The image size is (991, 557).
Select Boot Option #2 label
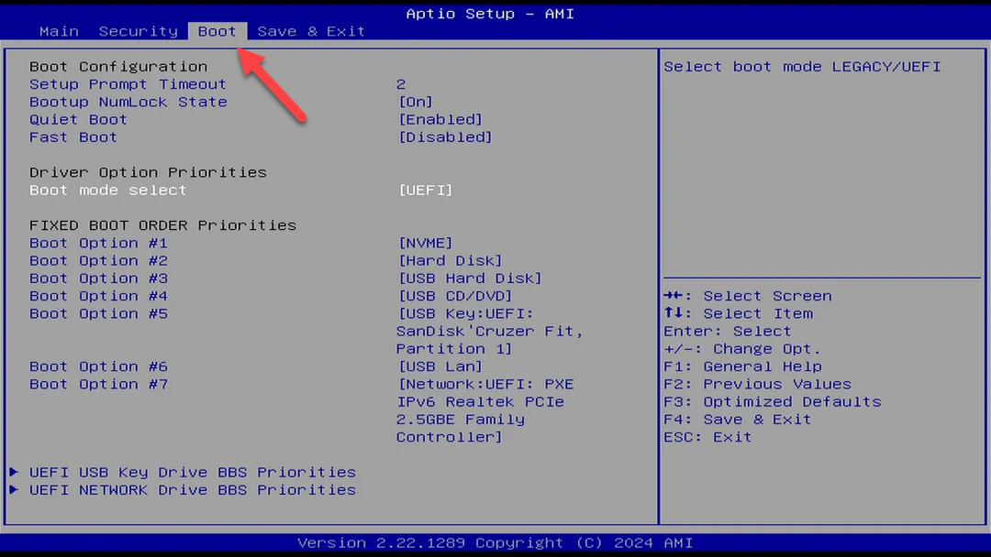[98, 260]
